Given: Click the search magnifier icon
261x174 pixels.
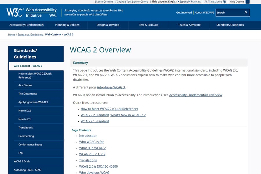Looking at the screenshot, I should click(246, 12).
